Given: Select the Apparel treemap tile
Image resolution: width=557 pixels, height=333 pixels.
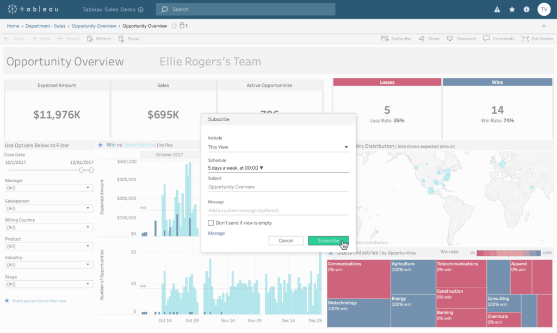Looking at the screenshot, I should click(521, 277).
